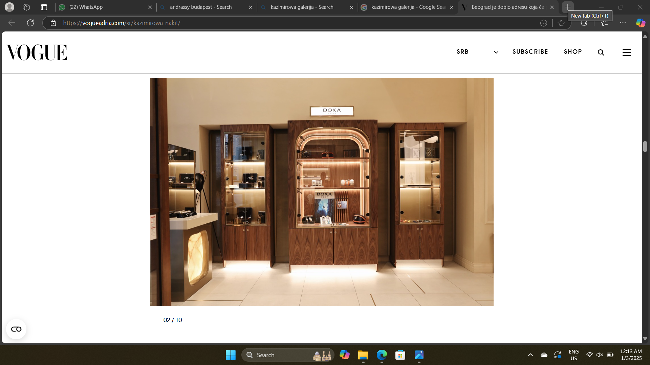This screenshot has height=365, width=650.
Task: View site information lock icon
Action: pyautogui.click(x=53, y=23)
